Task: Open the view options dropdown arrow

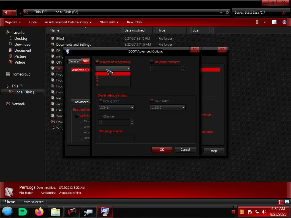Action: (x=265, y=22)
